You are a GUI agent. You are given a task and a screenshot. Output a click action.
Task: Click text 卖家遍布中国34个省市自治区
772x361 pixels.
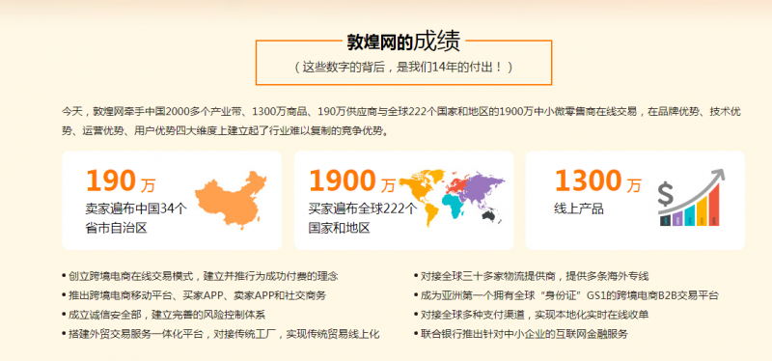(x=136, y=218)
